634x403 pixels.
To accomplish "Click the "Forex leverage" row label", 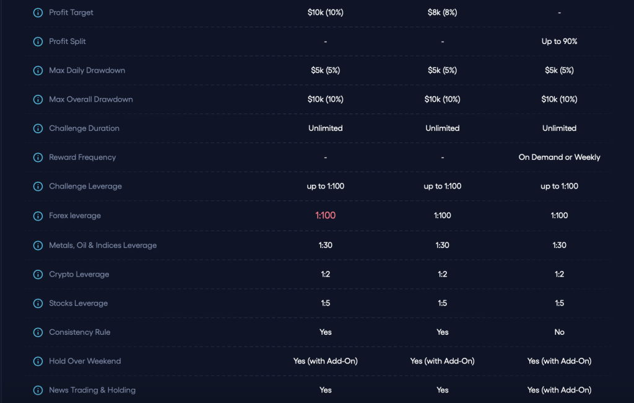I will point(75,216).
